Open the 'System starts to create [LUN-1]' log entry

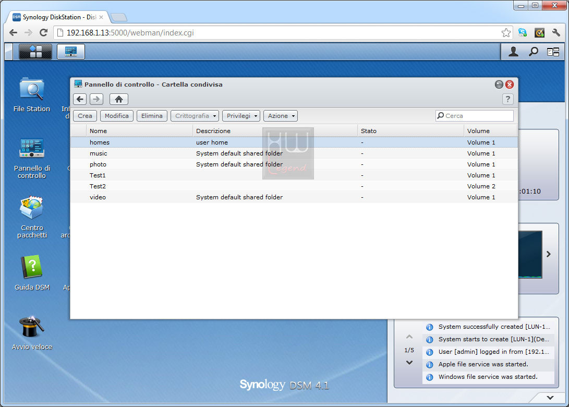coord(489,339)
